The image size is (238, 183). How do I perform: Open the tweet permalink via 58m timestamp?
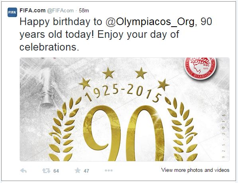point(84,11)
